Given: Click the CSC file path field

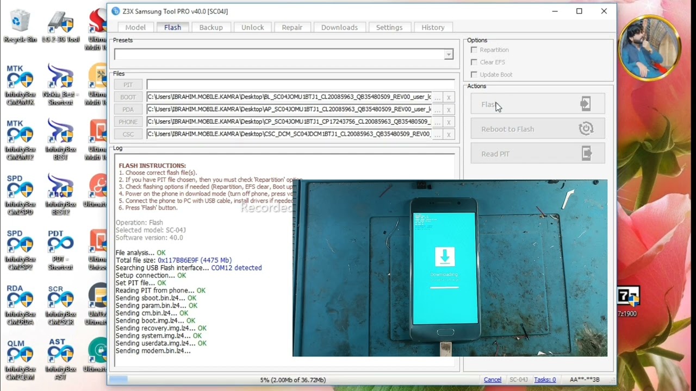Looking at the screenshot, I should [x=289, y=135].
